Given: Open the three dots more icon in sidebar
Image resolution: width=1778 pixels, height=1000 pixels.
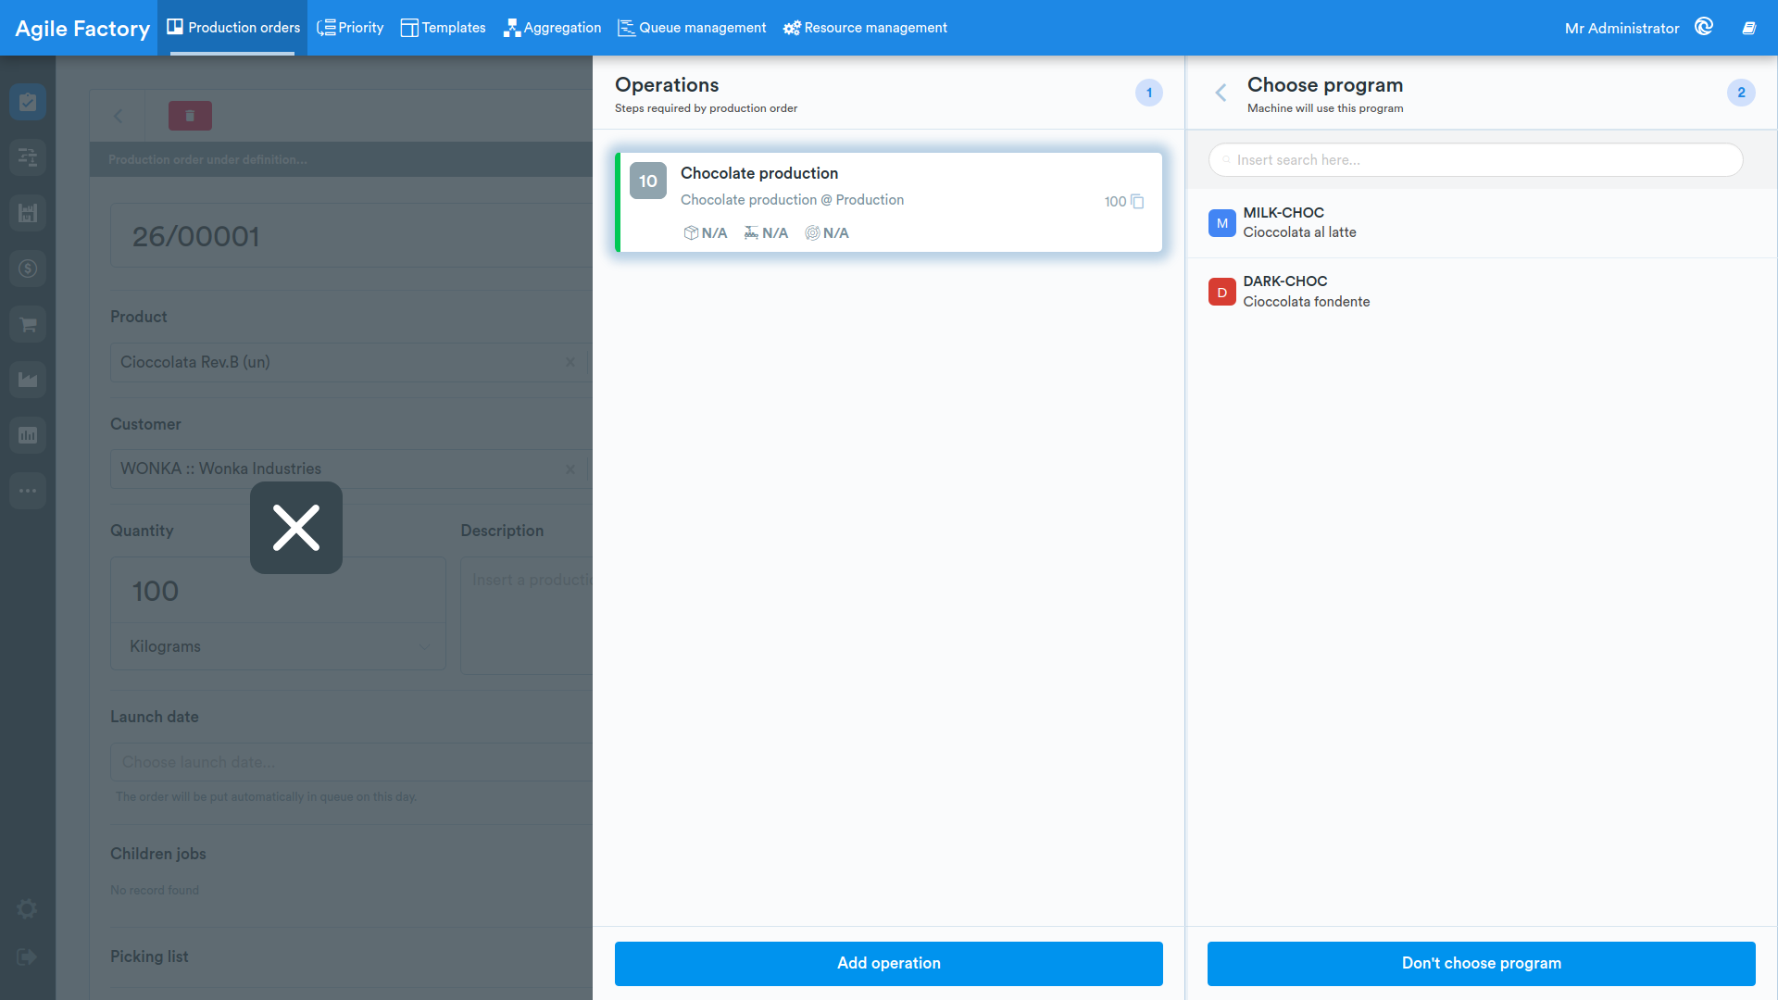Looking at the screenshot, I should pyautogui.click(x=28, y=491).
